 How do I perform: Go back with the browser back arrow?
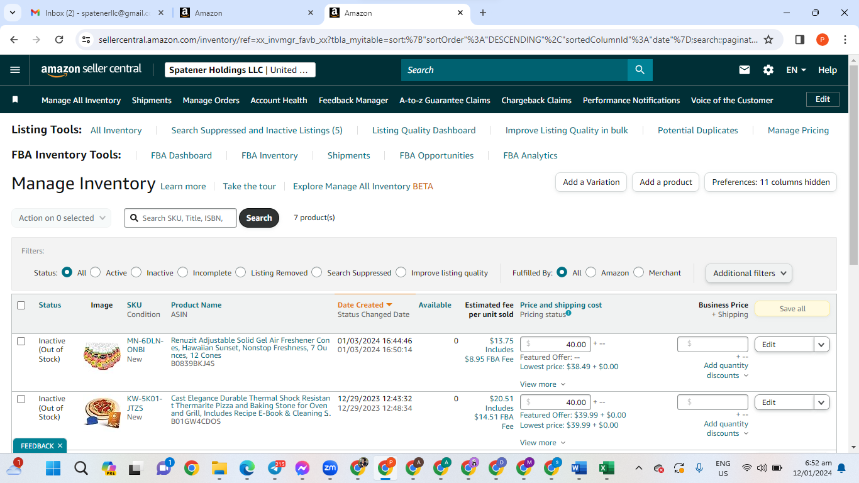pos(14,40)
